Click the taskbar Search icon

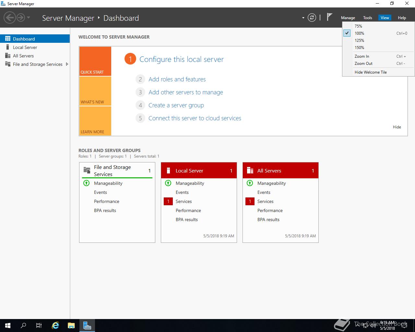[23, 326]
